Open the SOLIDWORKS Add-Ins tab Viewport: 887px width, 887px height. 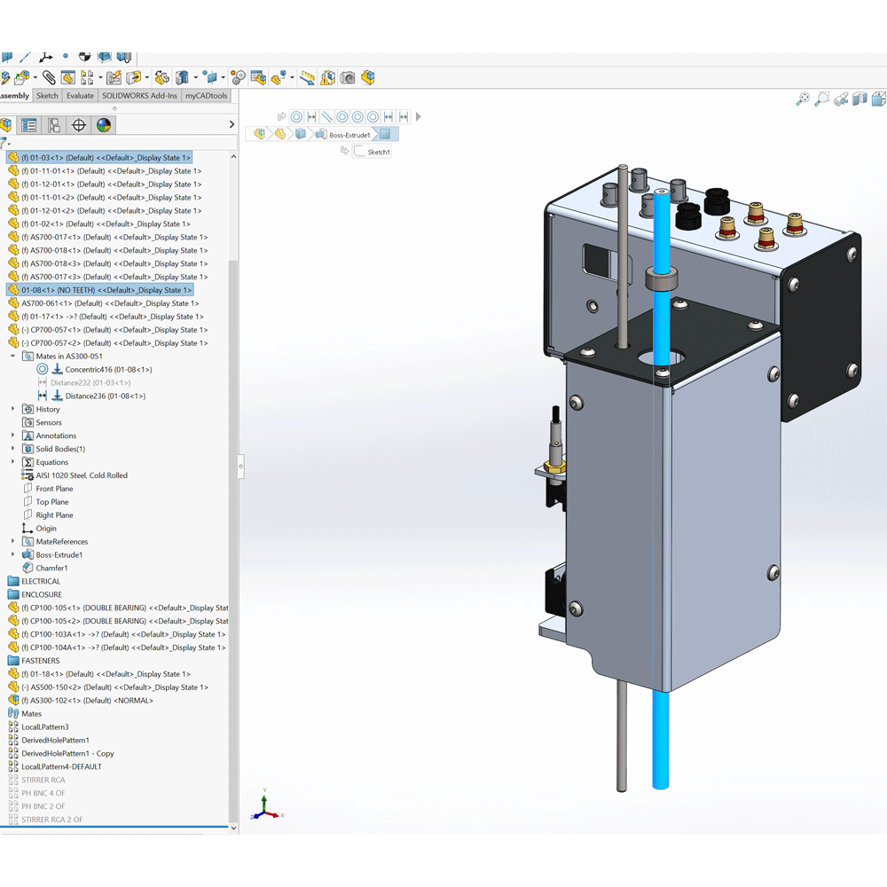tap(139, 96)
